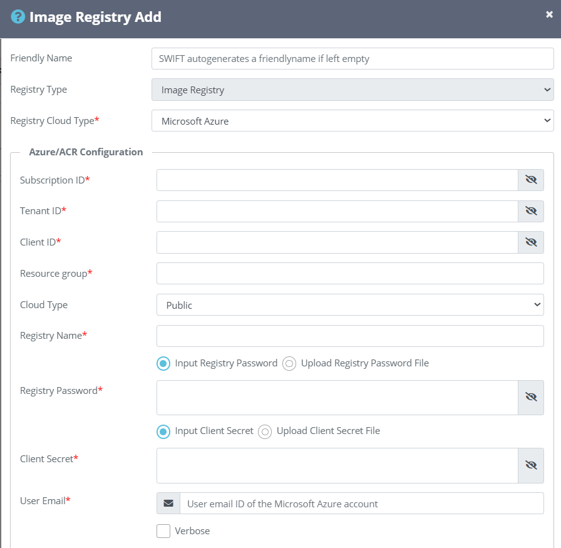Screen dimensions: 561x548
Task: Open the Cloud Type dropdown set to Public
Action: (350, 304)
